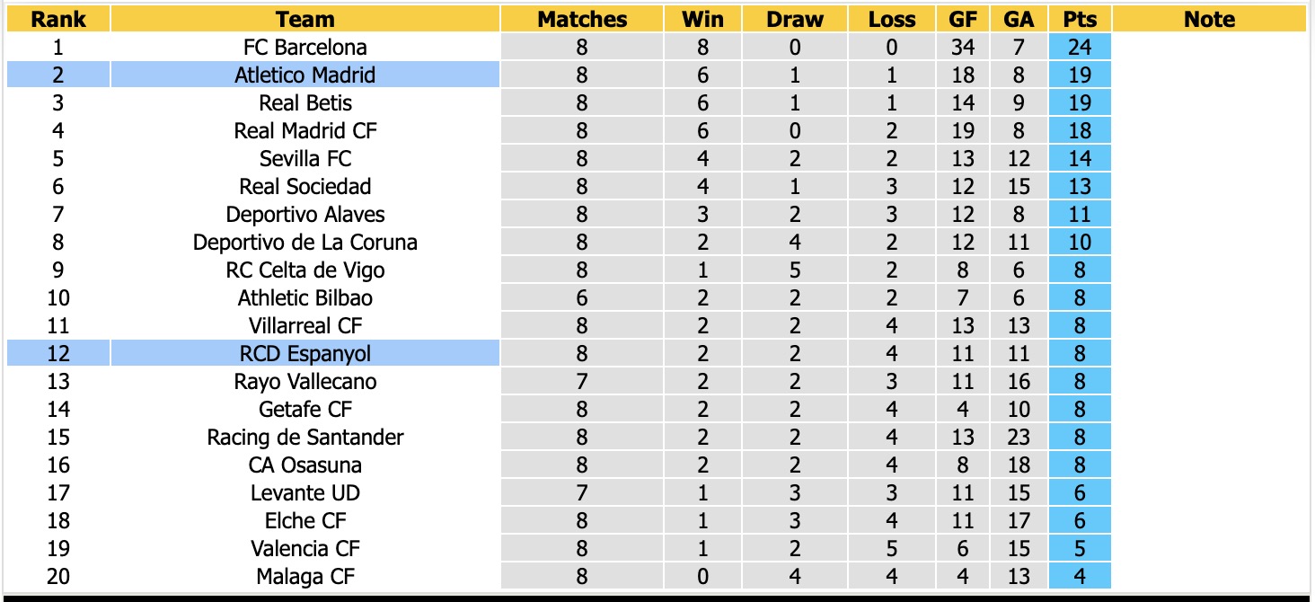Click the Real Betis team name
The image size is (1315, 602).
pos(305,102)
